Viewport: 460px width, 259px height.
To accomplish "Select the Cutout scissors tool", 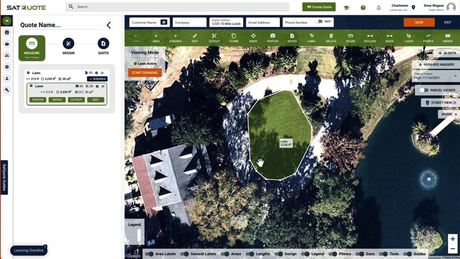I will [214, 38].
